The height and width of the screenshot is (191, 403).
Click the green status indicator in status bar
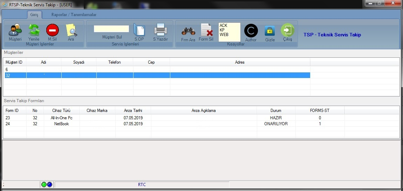44,184
